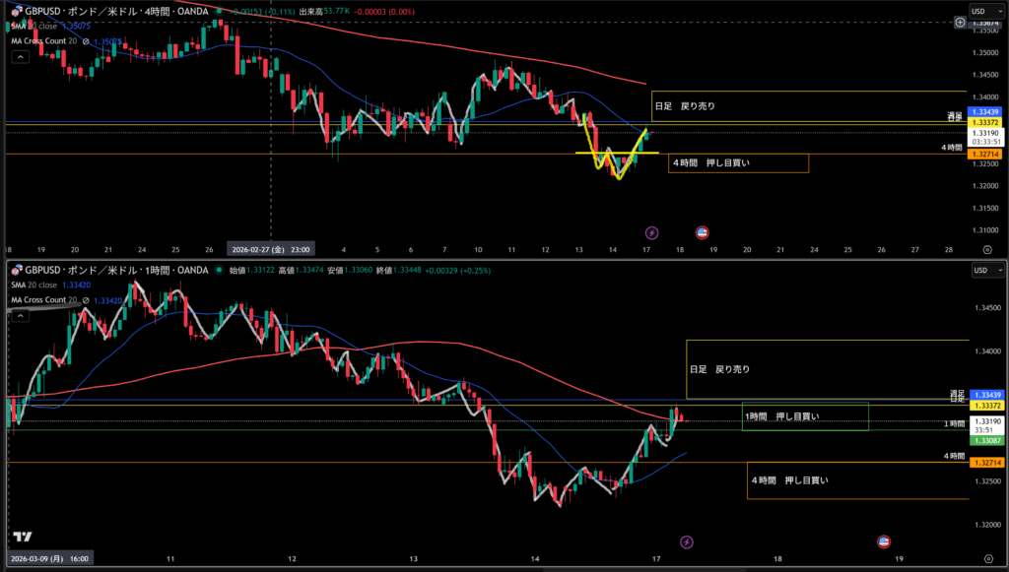Click the GBPUSD flag icon in the 4時間 chart
Viewport: 1009px width, 572px height.
point(17,11)
